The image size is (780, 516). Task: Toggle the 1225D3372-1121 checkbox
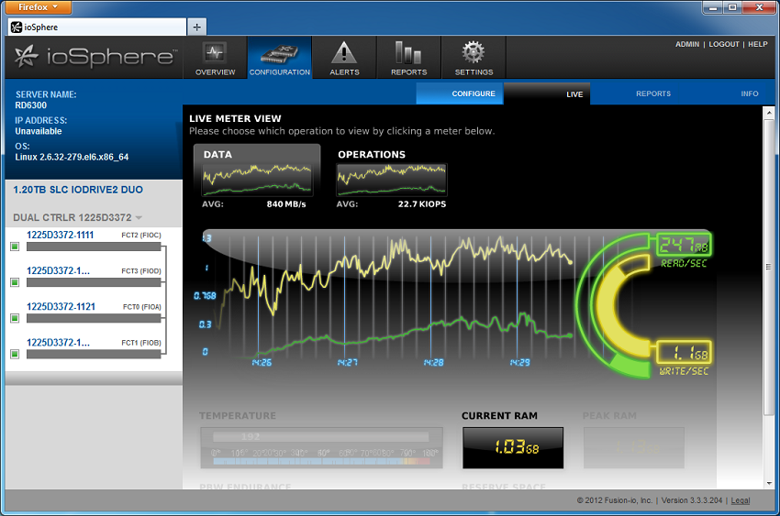point(15,318)
